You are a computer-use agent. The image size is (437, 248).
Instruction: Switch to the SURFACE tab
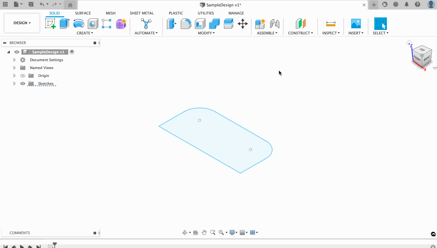pos(83,13)
